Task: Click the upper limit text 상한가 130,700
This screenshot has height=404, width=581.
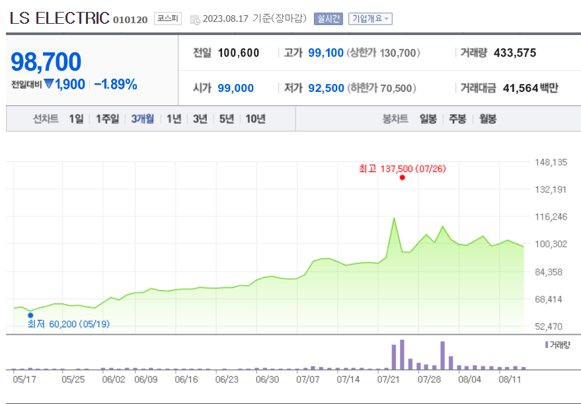Action: pyautogui.click(x=383, y=53)
